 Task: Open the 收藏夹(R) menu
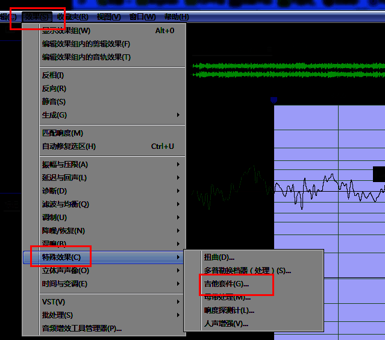72,17
